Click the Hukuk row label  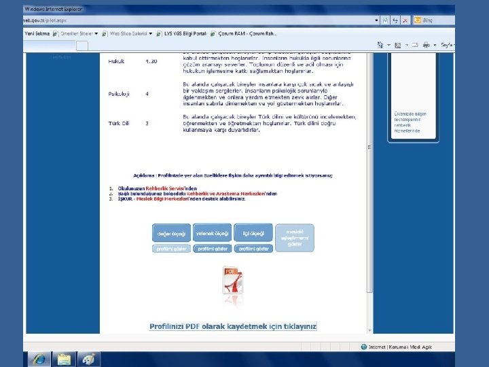116,61
